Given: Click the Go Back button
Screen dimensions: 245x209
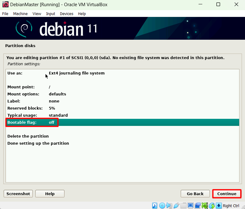Looking at the screenshot, I should click(195, 194).
